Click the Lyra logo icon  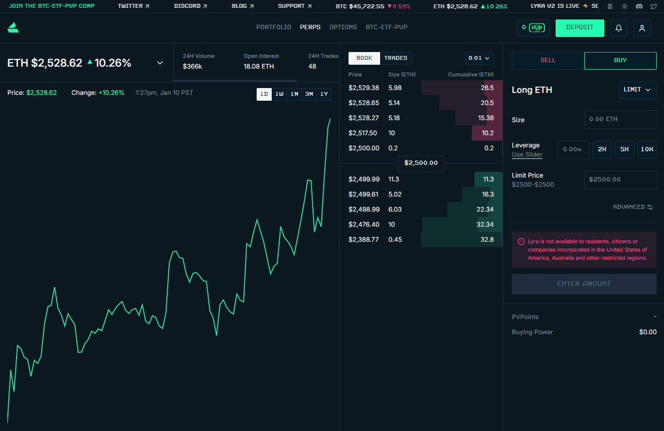click(x=13, y=28)
